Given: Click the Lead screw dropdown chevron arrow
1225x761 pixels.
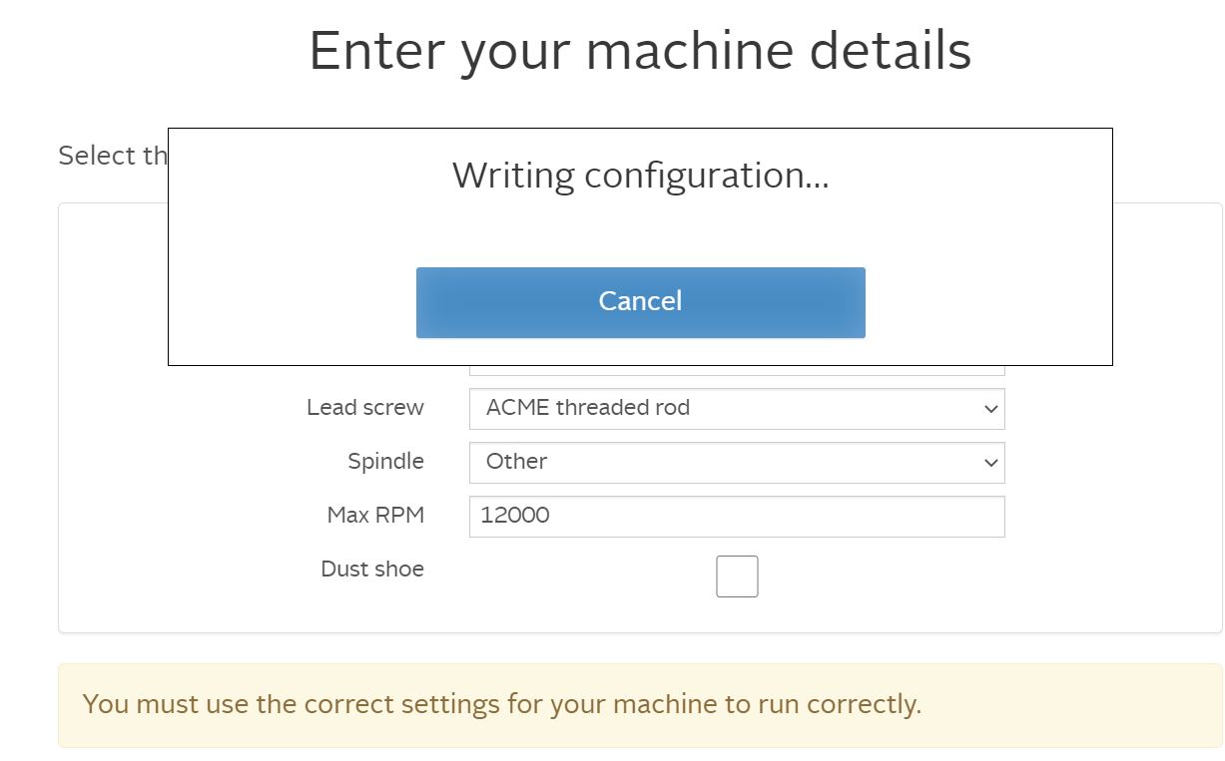Looking at the screenshot, I should (990, 409).
